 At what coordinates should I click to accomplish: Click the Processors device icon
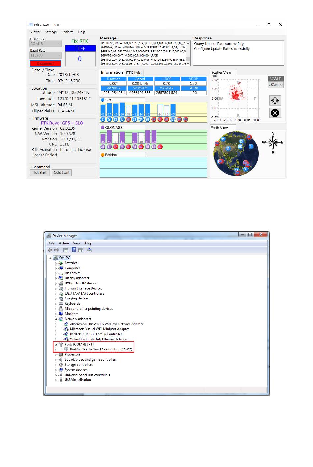[x=61, y=354]
